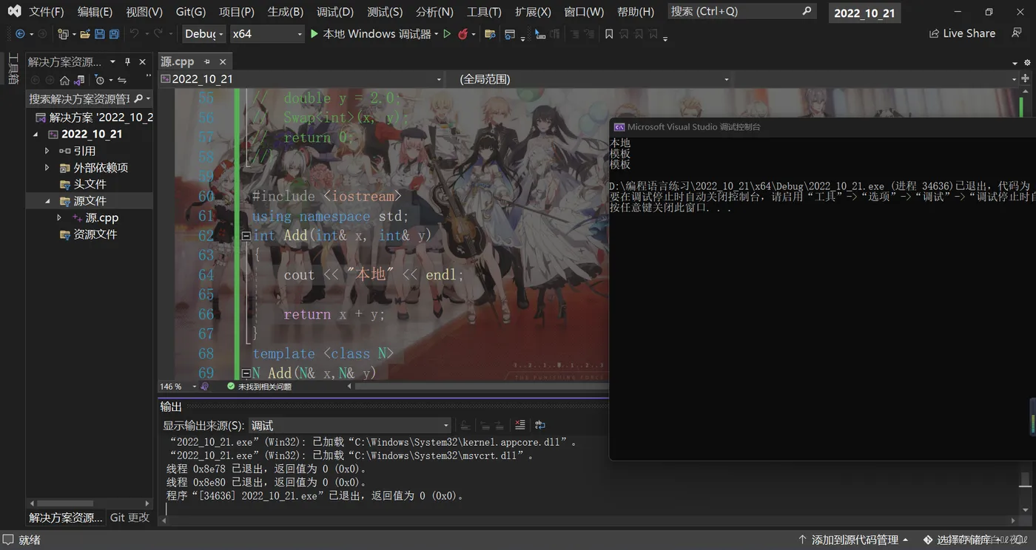Image resolution: width=1036 pixels, height=550 pixels.
Task: Click the Visual Studio switch views icon
Action: click(80, 80)
